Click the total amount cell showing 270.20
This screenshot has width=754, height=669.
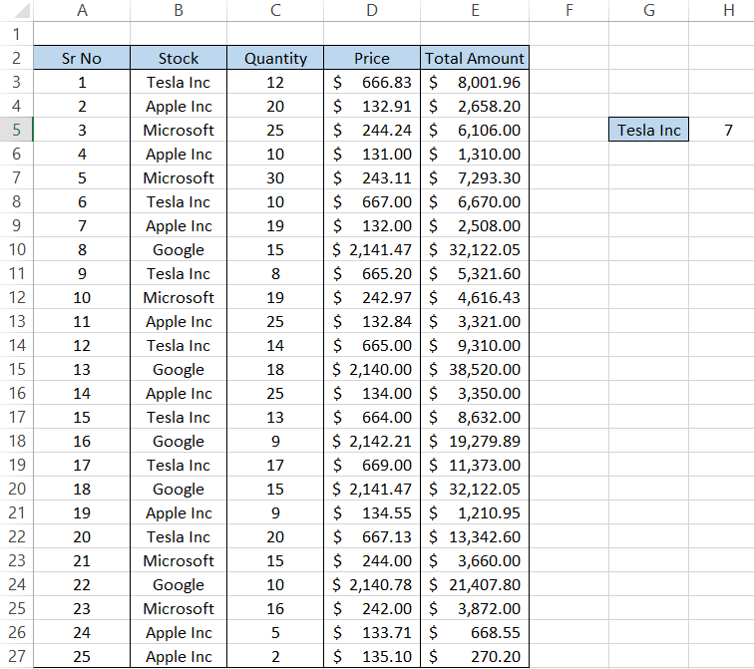click(x=475, y=656)
